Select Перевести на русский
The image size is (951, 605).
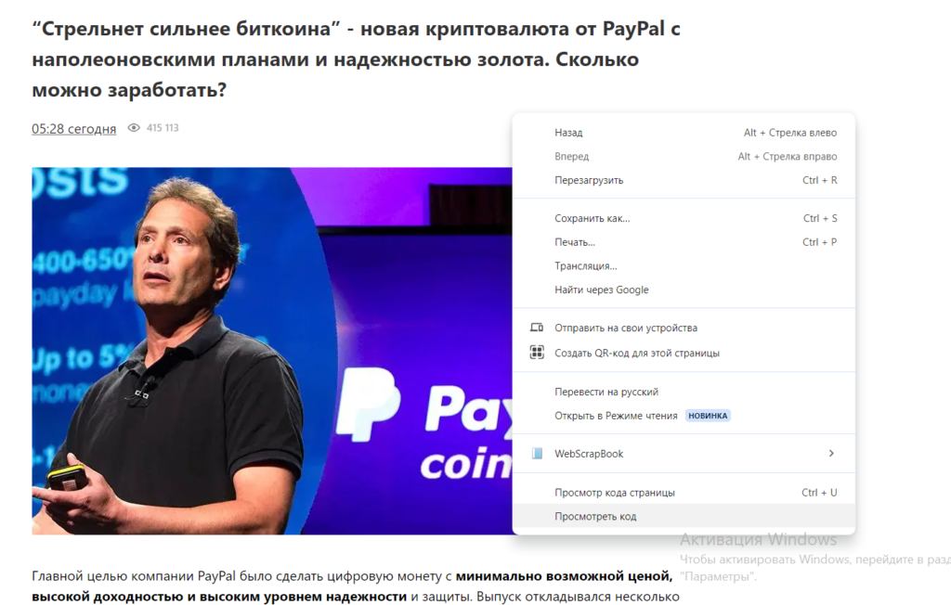[684, 392]
